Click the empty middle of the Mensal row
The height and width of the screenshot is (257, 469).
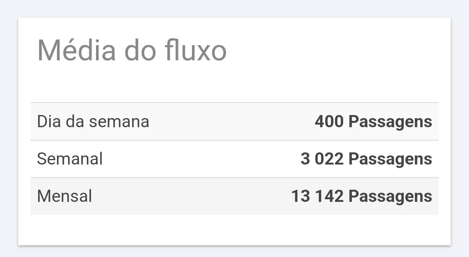pos(192,196)
